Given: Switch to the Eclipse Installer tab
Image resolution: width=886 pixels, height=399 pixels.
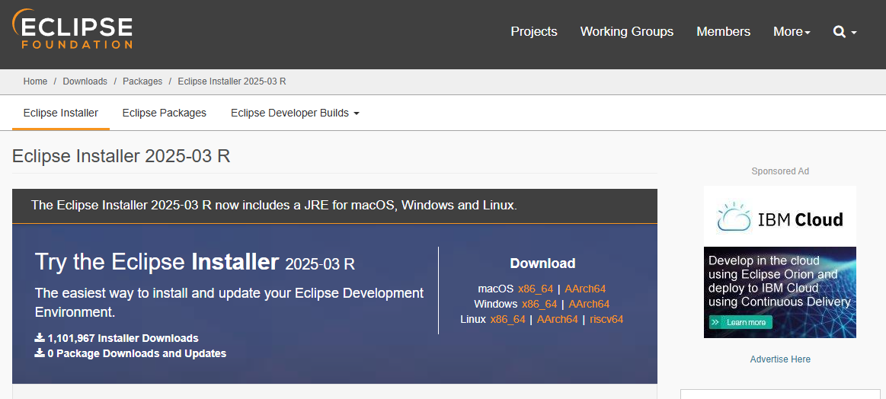Looking at the screenshot, I should point(60,113).
